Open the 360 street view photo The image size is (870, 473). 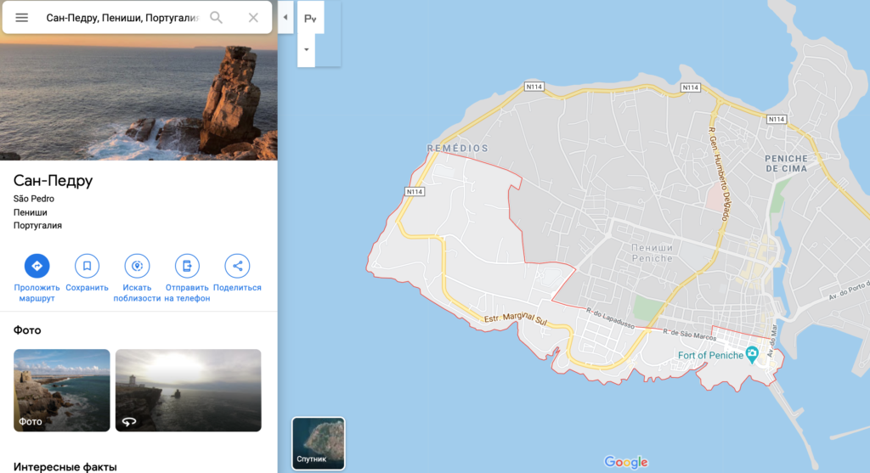(188, 390)
